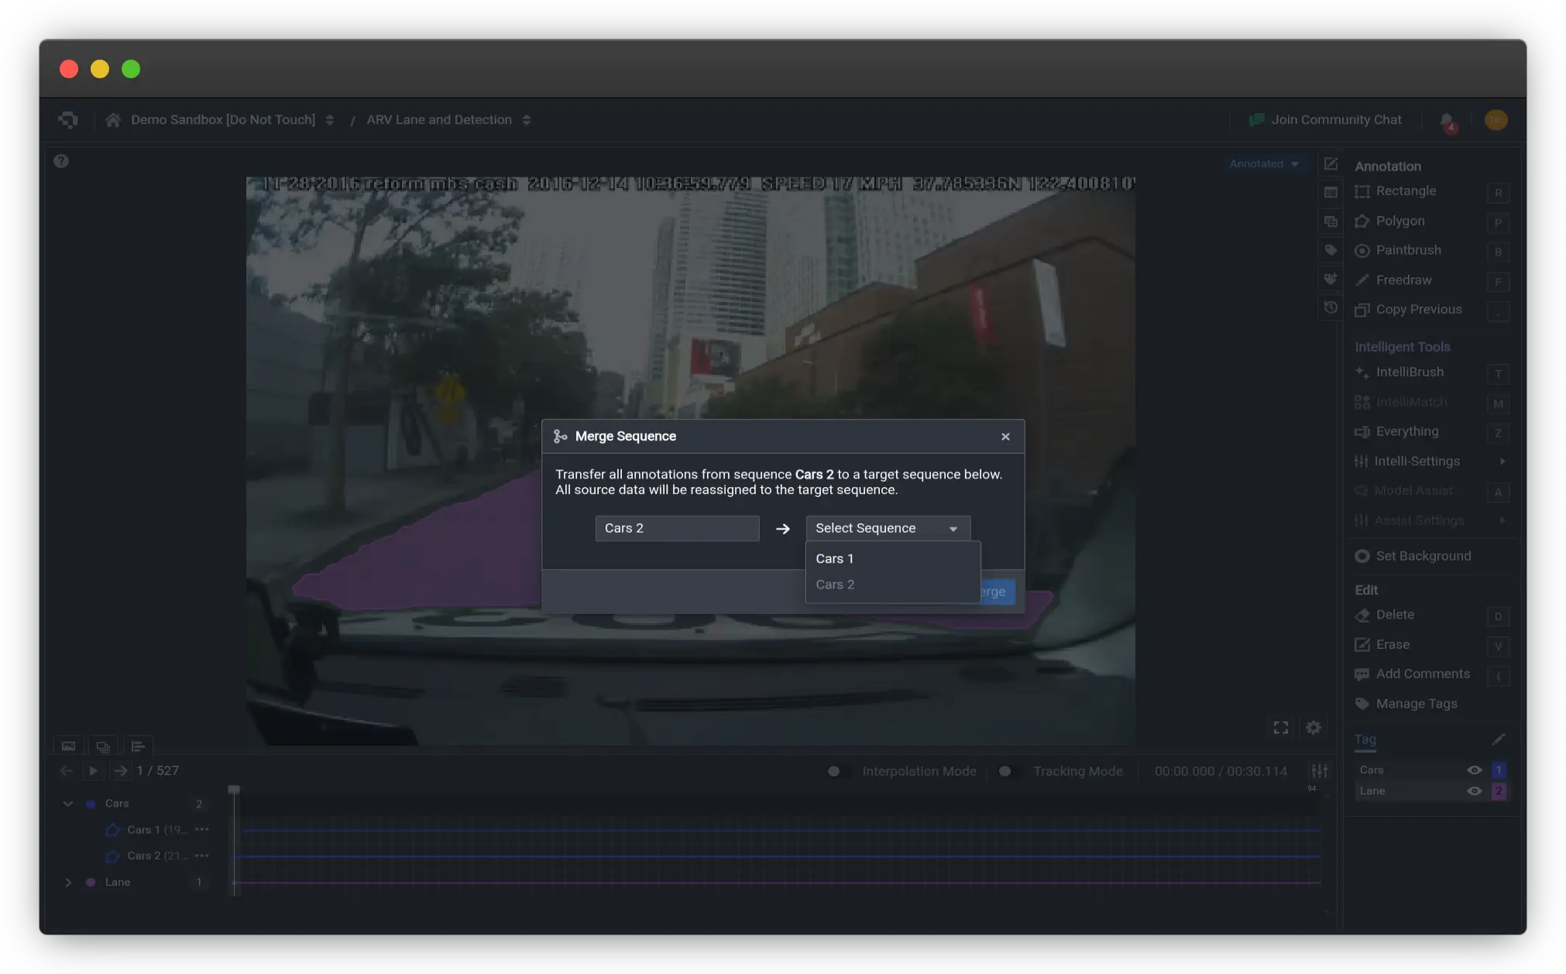The height and width of the screenshot is (974, 1566).
Task: Choose the Paintbrush tool
Action: click(x=1407, y=250)
